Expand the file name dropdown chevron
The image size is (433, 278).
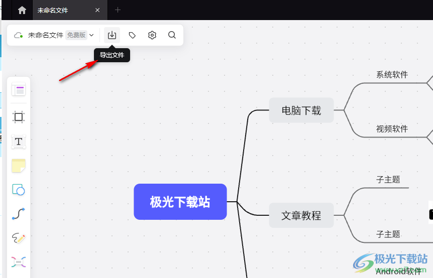(x=92, y=35)
